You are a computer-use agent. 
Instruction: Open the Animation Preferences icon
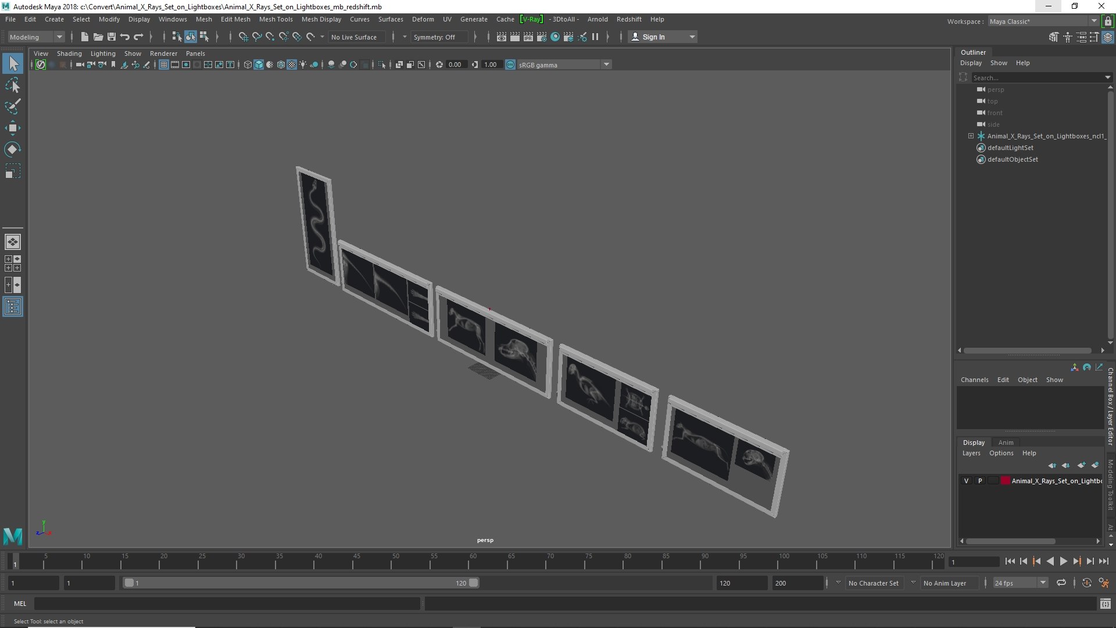(x=1104, y=583)
